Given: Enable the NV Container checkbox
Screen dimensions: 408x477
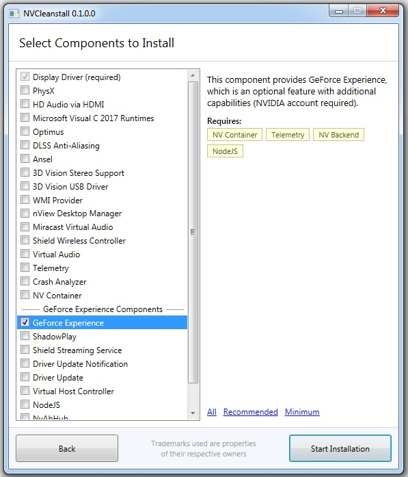Looking at the screenshot, I should (x=25, y=295).
